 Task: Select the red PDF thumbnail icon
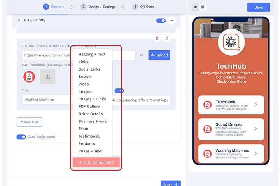[x=29, y=77]
